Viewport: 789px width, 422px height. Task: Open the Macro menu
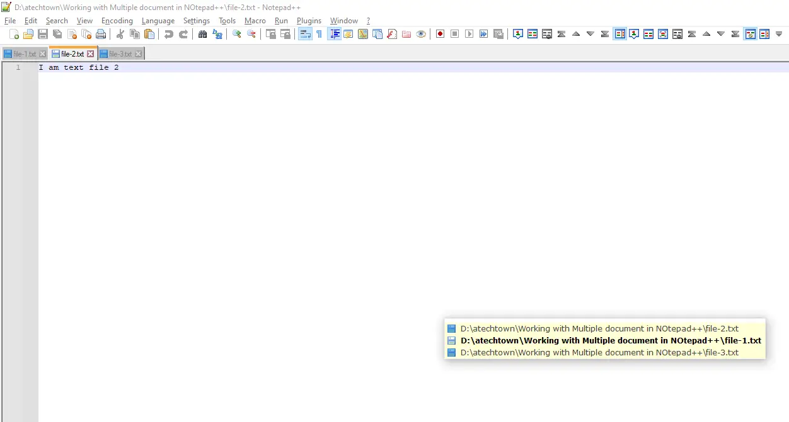coord(255,21)
